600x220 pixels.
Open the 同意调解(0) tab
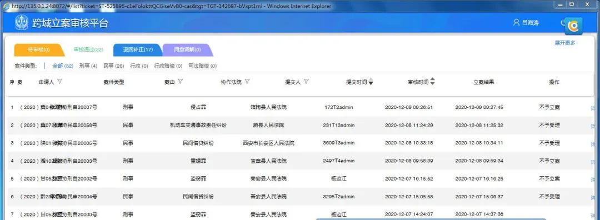(188, 50)
